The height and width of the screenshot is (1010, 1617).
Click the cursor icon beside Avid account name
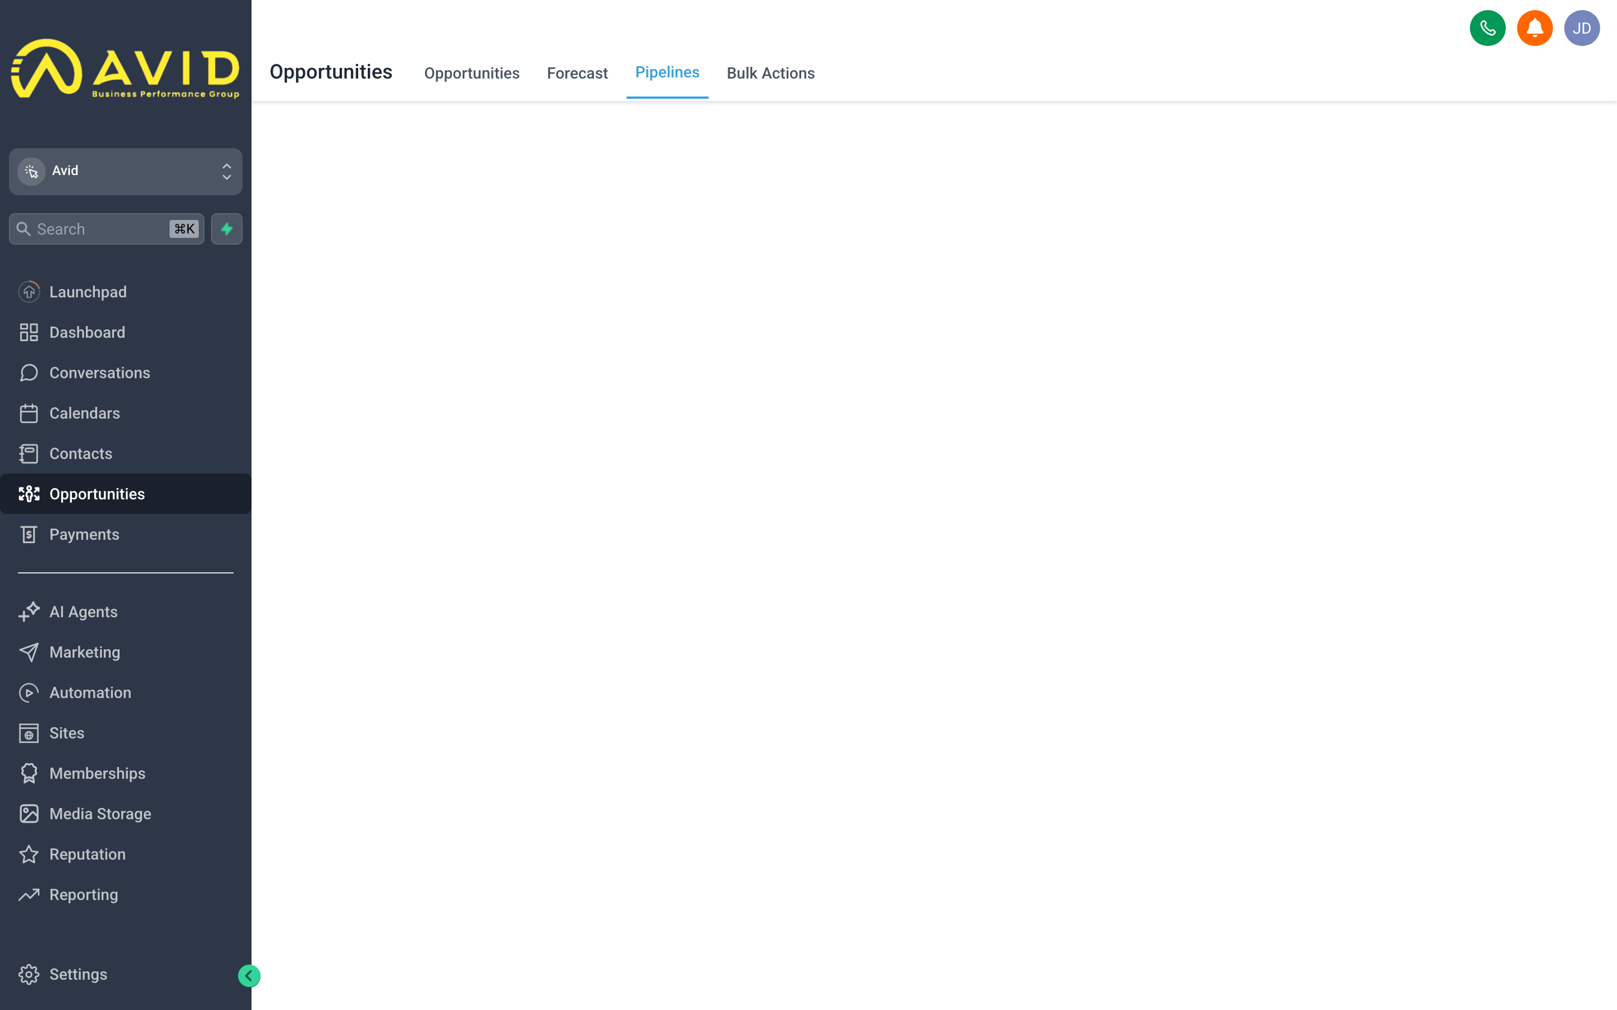pos(31,172)
